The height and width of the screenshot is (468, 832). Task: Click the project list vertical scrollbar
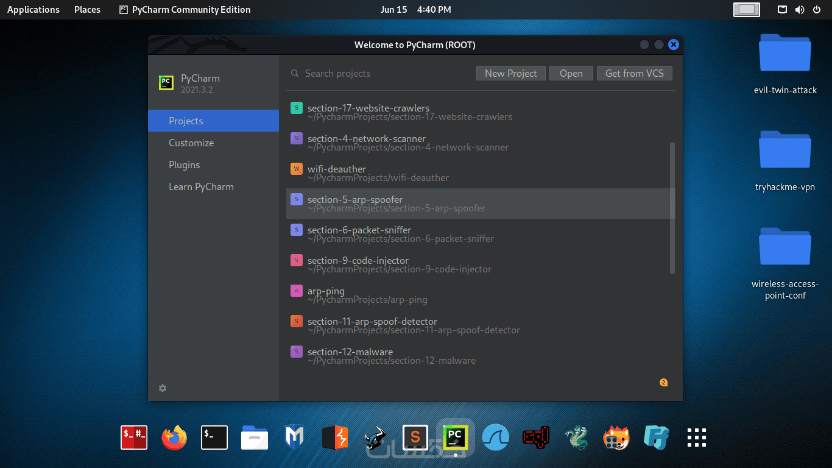pyautogui.click(x=672, y=208)
